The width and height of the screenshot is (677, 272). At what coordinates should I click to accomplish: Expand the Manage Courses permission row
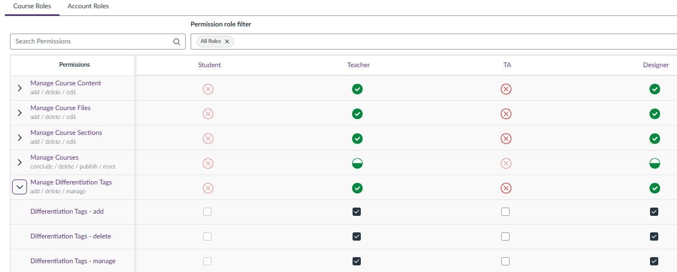tap(20, 162)
